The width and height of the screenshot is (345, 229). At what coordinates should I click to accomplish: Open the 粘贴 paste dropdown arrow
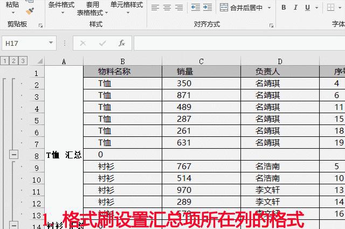click(x=13, y=13)
